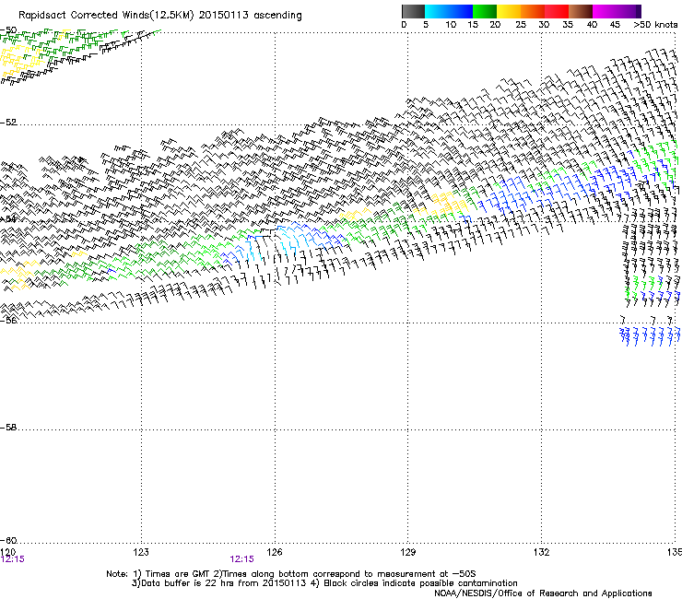682x599 pixels.
Task: Click the purple '12:15' time near longitude 126
Action: coord(241,559)
